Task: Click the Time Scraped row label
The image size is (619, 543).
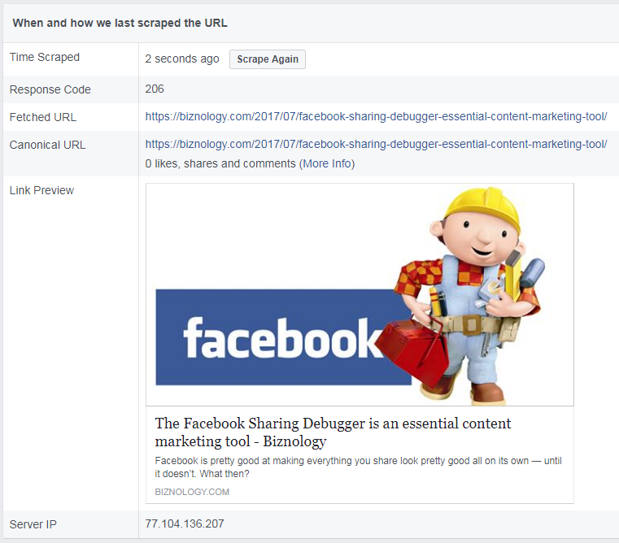Action: point(45,58)
